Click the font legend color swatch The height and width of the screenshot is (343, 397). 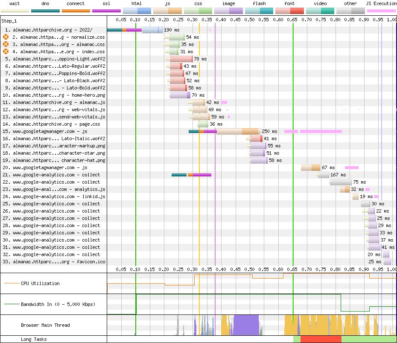click(x=289, y=11)
